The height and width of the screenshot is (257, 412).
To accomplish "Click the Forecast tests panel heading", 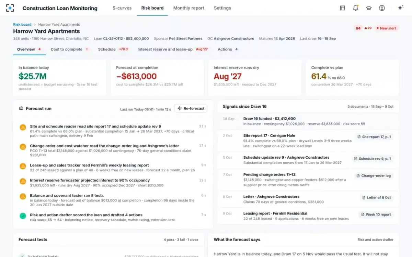I will [x=33, y=240].
